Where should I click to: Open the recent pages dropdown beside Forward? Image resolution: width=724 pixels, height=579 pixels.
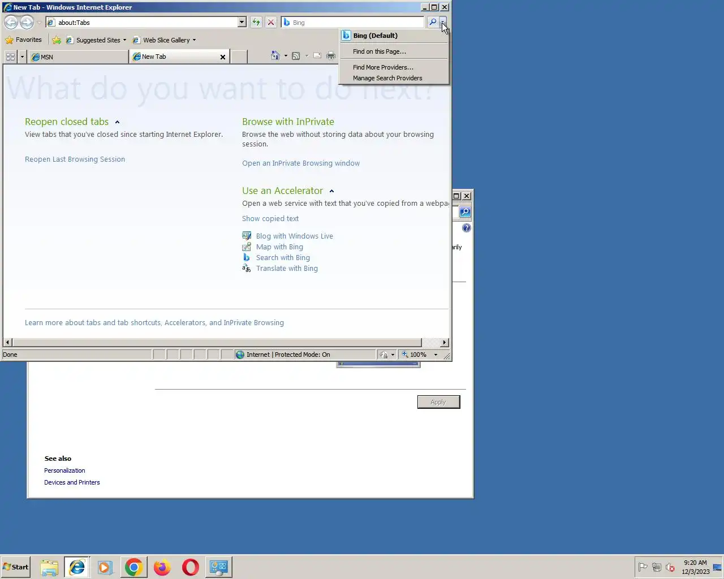coord(39,23)
